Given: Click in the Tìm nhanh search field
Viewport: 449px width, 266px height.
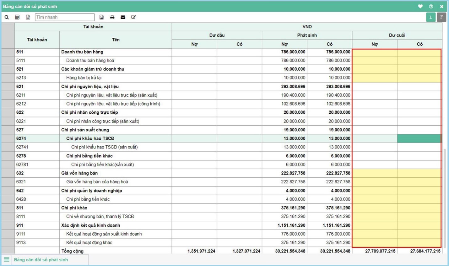Looking at the screenshot, I should pos(65,17).
